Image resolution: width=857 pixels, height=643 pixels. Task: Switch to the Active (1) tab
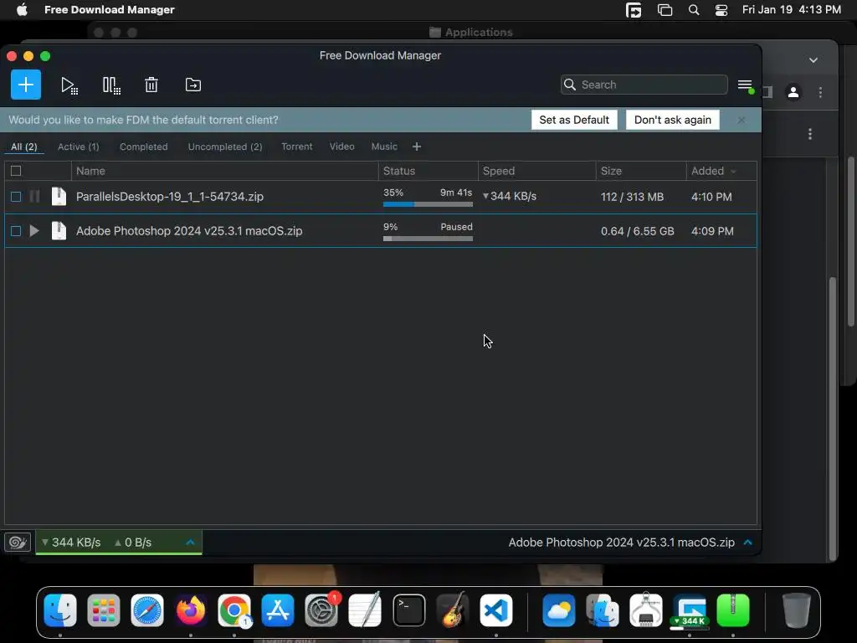pos(79,147)
